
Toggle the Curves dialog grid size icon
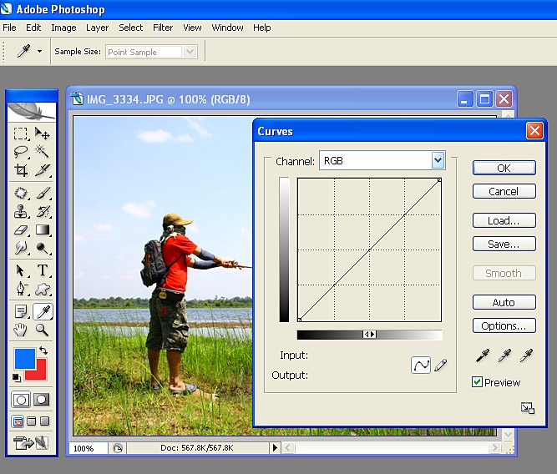tap(528, 408)
